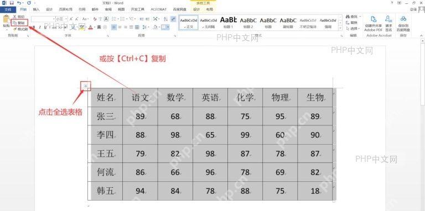Click the Phonetic Guide icon
Screen dimensions: 425x211
(x=100, y=19)
